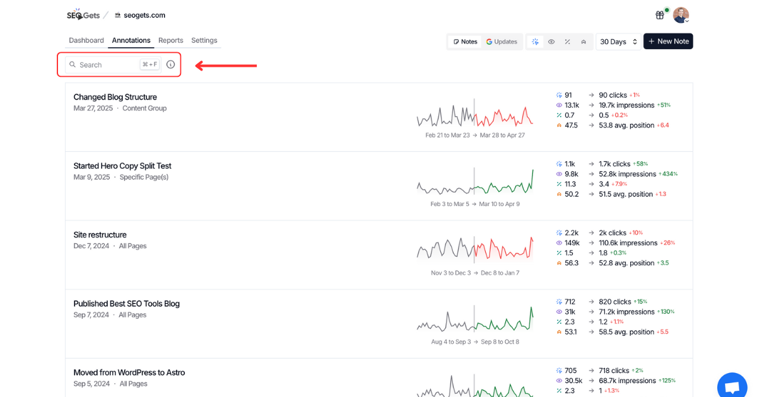The height and width of the screenshot is (397, 757).
Task: Click the info icon beside search
Action: pyautogui.click(x=170, y=64)
